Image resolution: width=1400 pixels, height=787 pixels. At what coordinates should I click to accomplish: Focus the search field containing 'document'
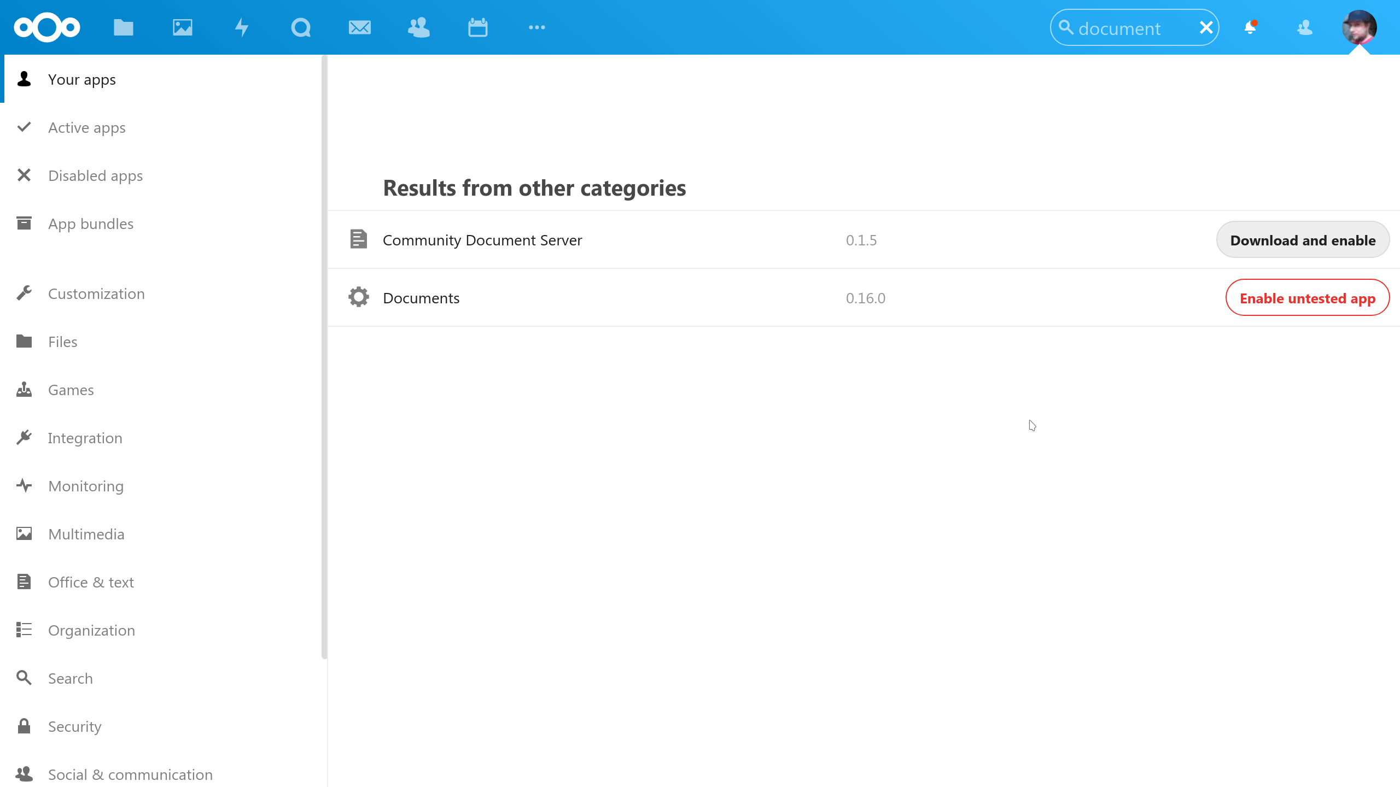pyautogui.click(x=1135, y=27)
